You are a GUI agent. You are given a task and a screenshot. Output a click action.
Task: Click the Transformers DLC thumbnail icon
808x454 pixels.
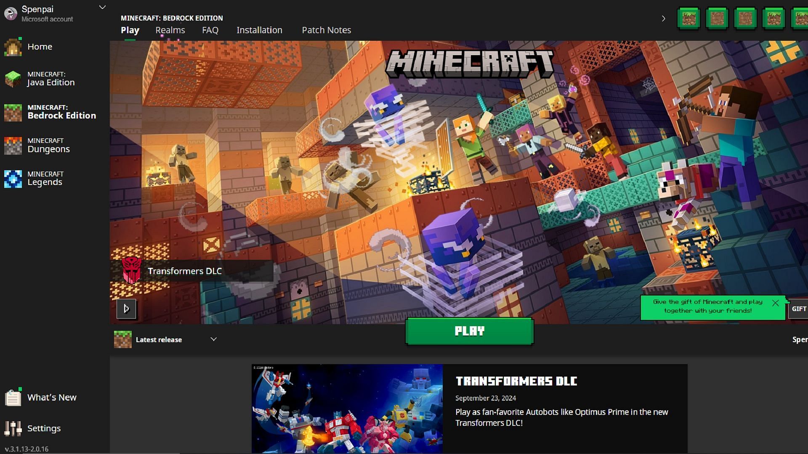click(129, 271)
